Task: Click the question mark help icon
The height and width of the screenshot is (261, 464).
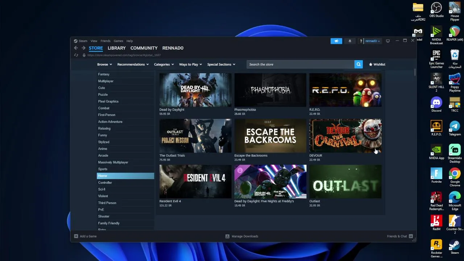Action: (361, 41)
